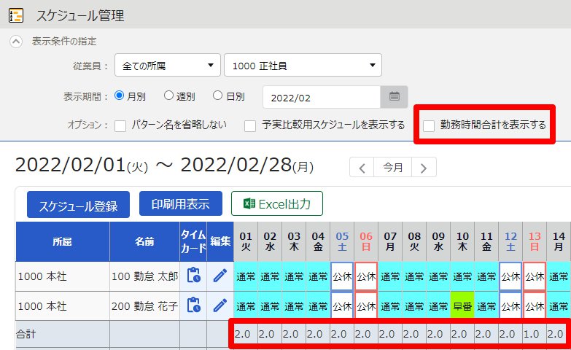Click the 14 月 date header
This screenshot has height=350, width=571.
tap(559, 241)
